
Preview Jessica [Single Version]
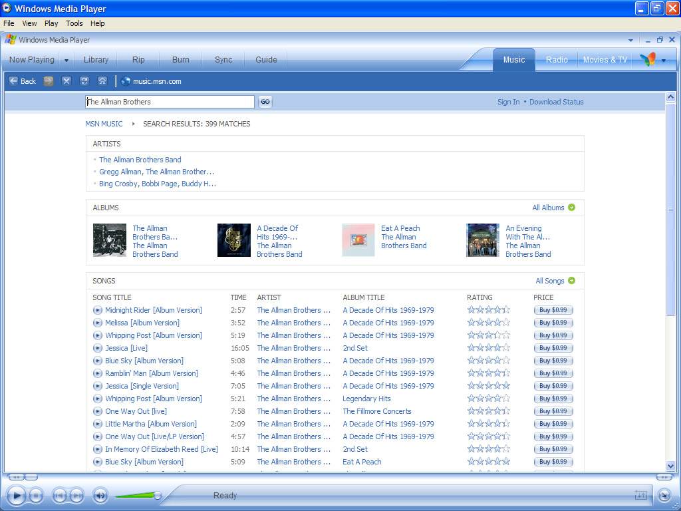click(x=98, y=386)
